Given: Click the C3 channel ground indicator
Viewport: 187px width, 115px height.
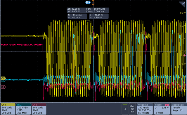Looking at the screenshot, I should 3,87.
